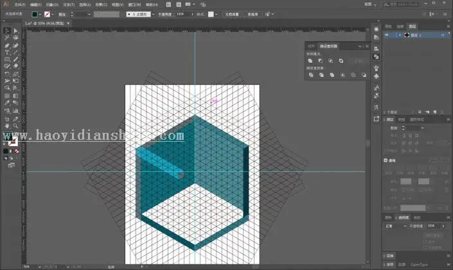Click Layer 1 target circle indicator
Screen dimensions: 453x270
pyautogui.click(x=443, y=35)
